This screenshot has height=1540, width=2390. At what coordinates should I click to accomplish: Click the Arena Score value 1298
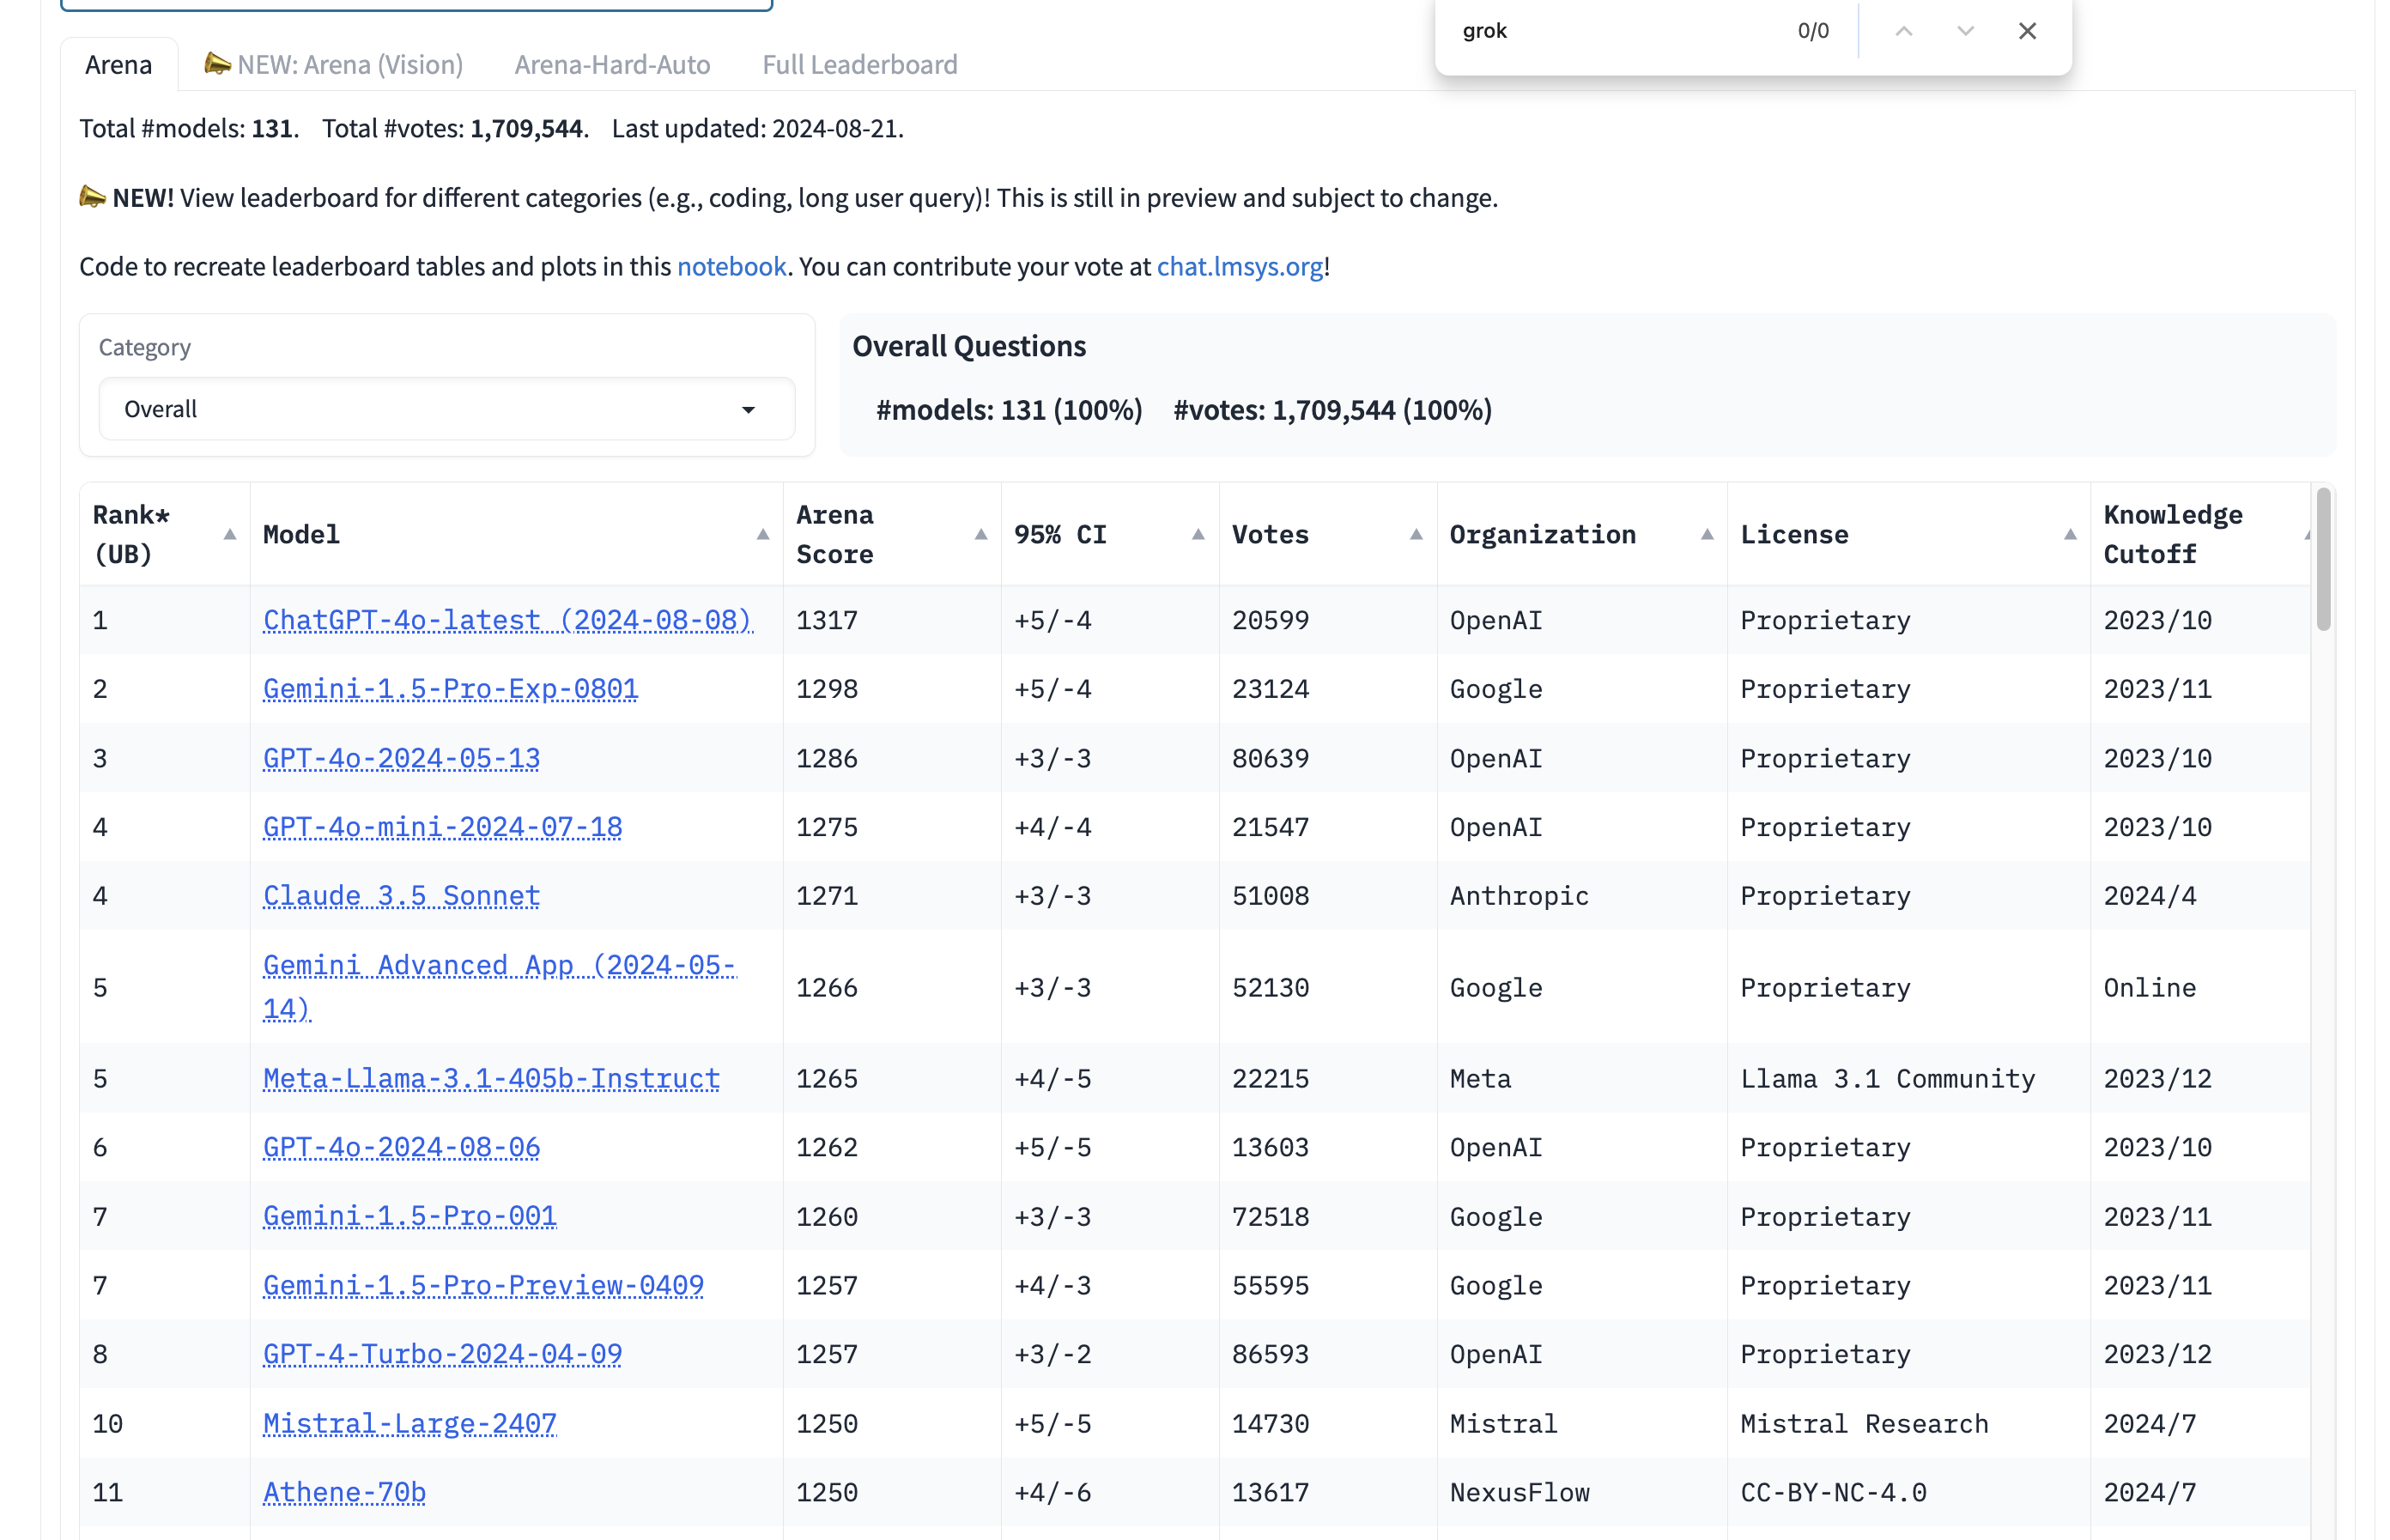point(826,689)
